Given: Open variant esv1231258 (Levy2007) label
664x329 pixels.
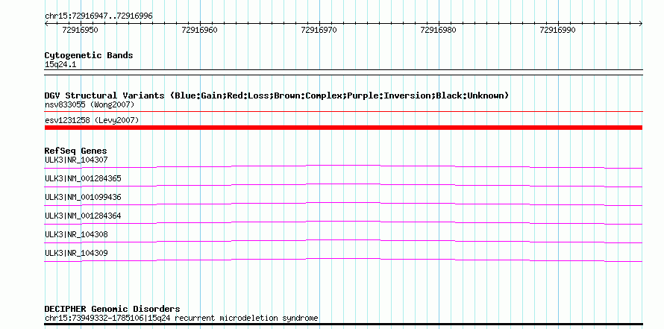Looking at the screenshot, I should (x=92, y=121).
